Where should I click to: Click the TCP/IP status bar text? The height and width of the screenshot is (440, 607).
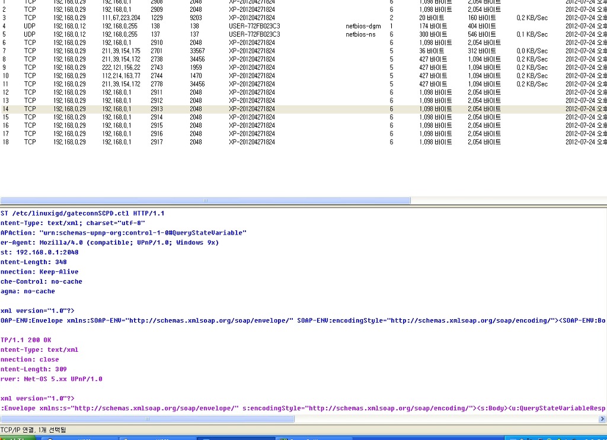33,429
